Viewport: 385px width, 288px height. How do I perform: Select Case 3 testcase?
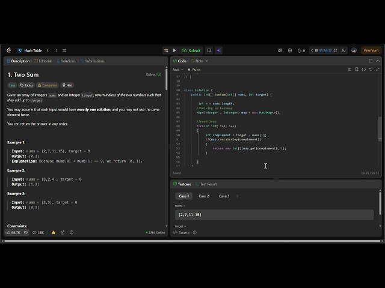click(x=224, y=196)
